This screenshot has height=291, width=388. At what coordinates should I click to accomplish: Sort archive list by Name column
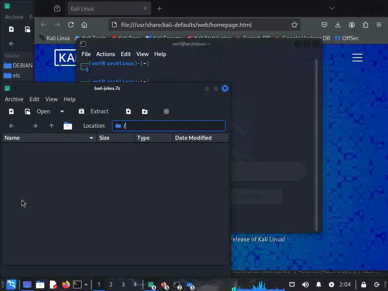50,138
